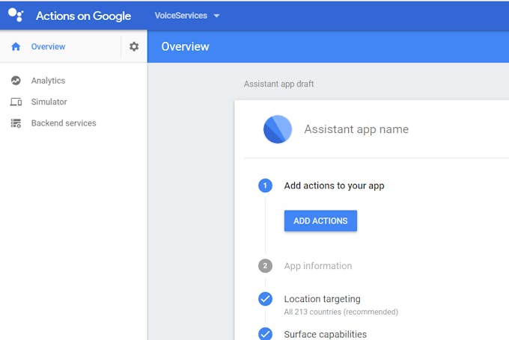The width and height of the screenshot is (509, 340).
Task: Click 'Add actions to your app' heading
Action: click(x=334, y=186)
